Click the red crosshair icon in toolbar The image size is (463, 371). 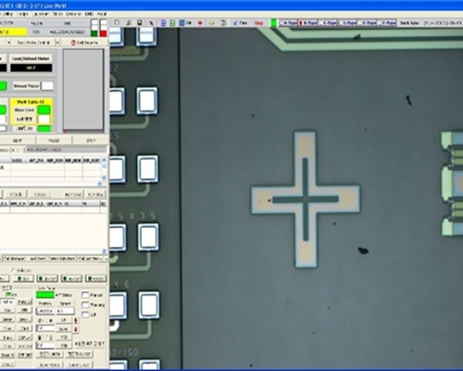tap(200, 22)
